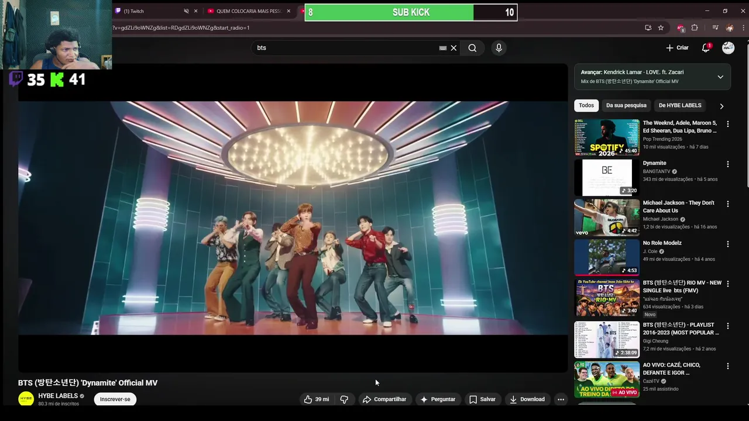
Task: Switch to QUEM COLOCARIA MAIS tab
Action: [249, 11]
